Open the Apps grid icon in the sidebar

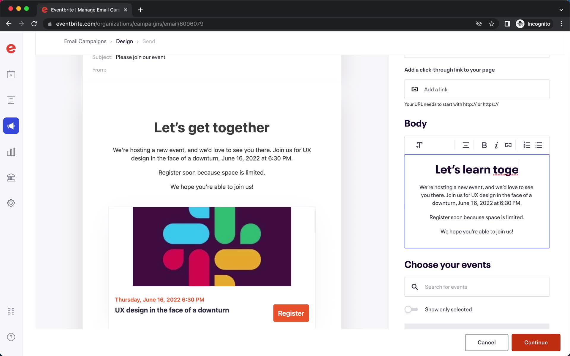coord(11,311)
